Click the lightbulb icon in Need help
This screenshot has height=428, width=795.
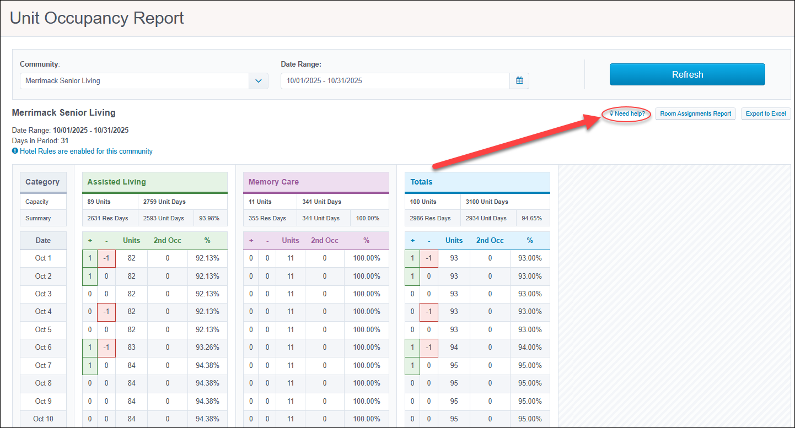pyautogui.click(x=611, y=113)
